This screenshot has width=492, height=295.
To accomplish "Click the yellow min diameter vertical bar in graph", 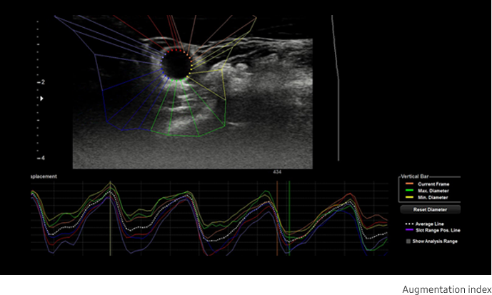I will coord(110,218).
